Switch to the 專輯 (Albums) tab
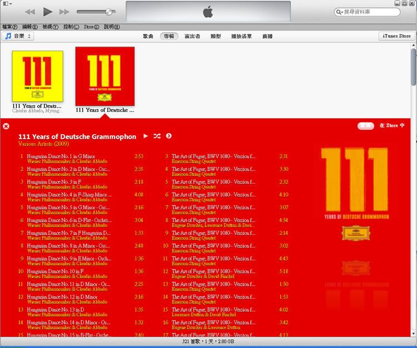 (x=169, y=36)
